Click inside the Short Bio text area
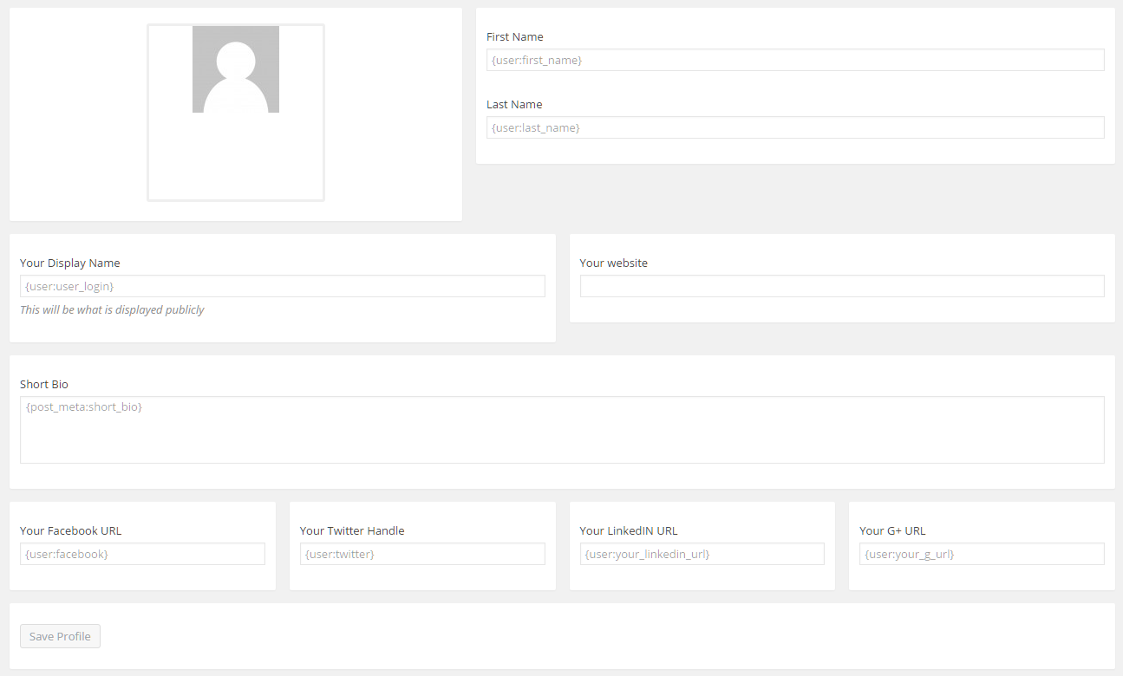Image resolution: width=1123 pixels, height=676 pixels. click(x=562, y=430)
